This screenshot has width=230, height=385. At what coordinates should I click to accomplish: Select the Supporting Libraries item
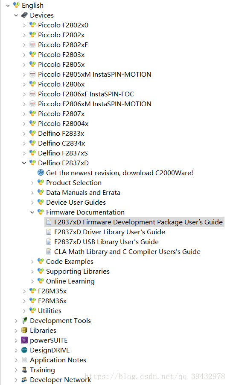(78, 272)
